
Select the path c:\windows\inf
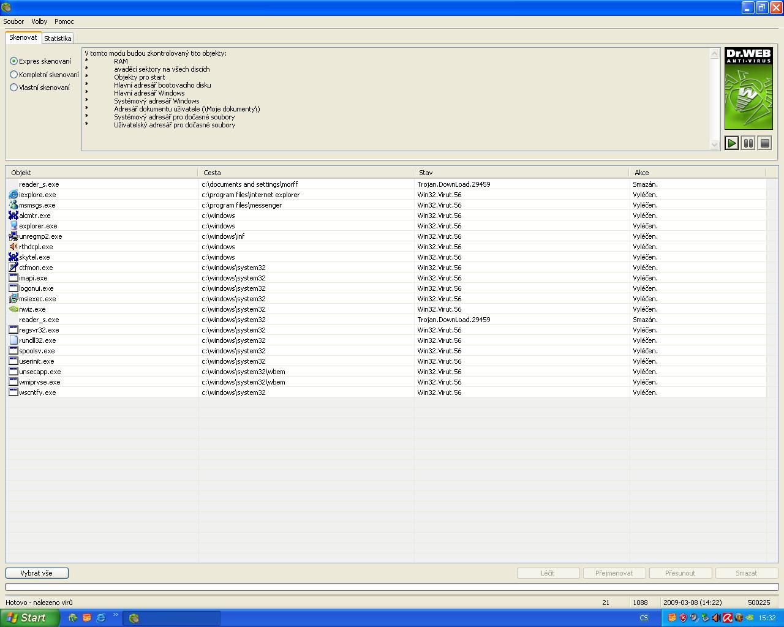(x=224, y=236)
